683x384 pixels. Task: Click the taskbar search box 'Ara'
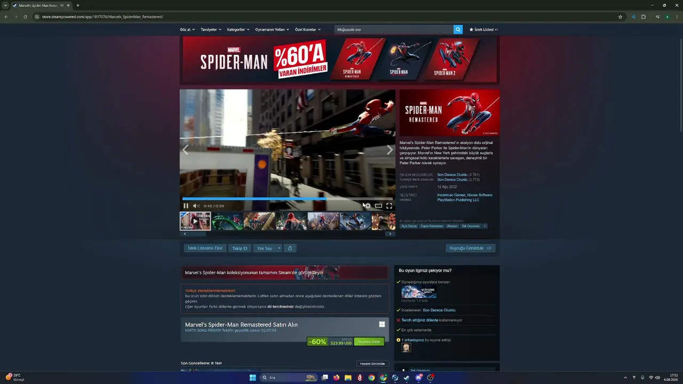(288, 378)
